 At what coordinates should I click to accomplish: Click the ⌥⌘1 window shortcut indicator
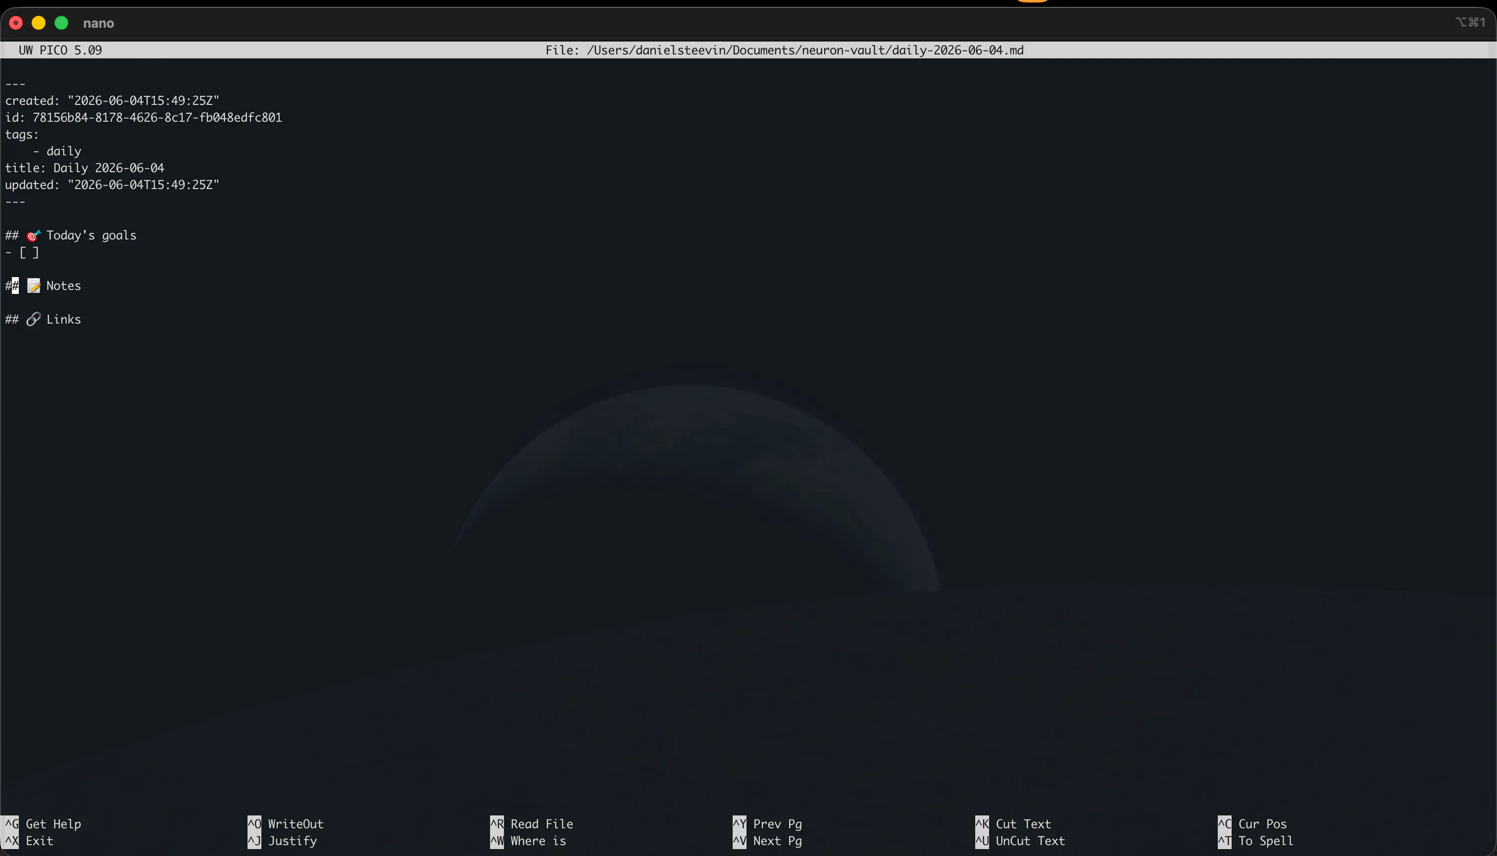pos(1471,22)
